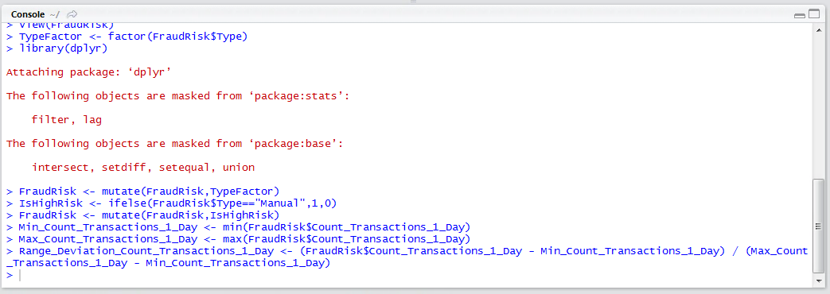The image size is (830, 294).
Task: Click the 'Attaching package: ‘dplyr’' message
Action: point(89,72)
